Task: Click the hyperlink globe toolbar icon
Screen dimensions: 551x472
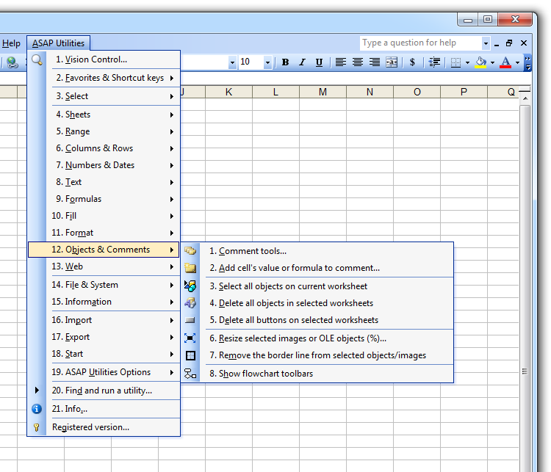Action: point(12,62)
